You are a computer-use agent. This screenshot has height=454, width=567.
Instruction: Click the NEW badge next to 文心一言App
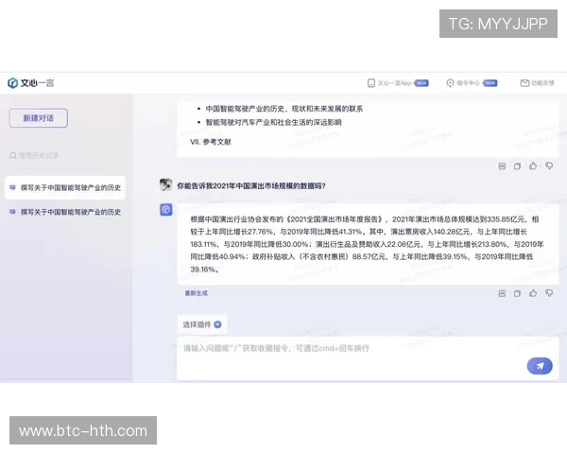tap(421, 83)
